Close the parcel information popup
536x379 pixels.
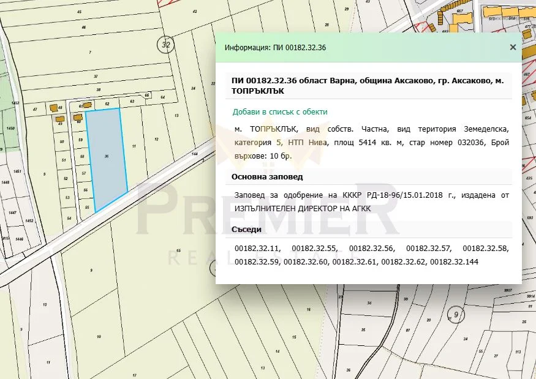pyautogui.click(x=513, y=47)
